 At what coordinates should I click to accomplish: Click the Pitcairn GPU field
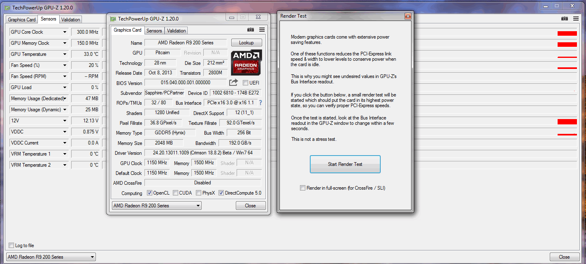pos(163,53)
